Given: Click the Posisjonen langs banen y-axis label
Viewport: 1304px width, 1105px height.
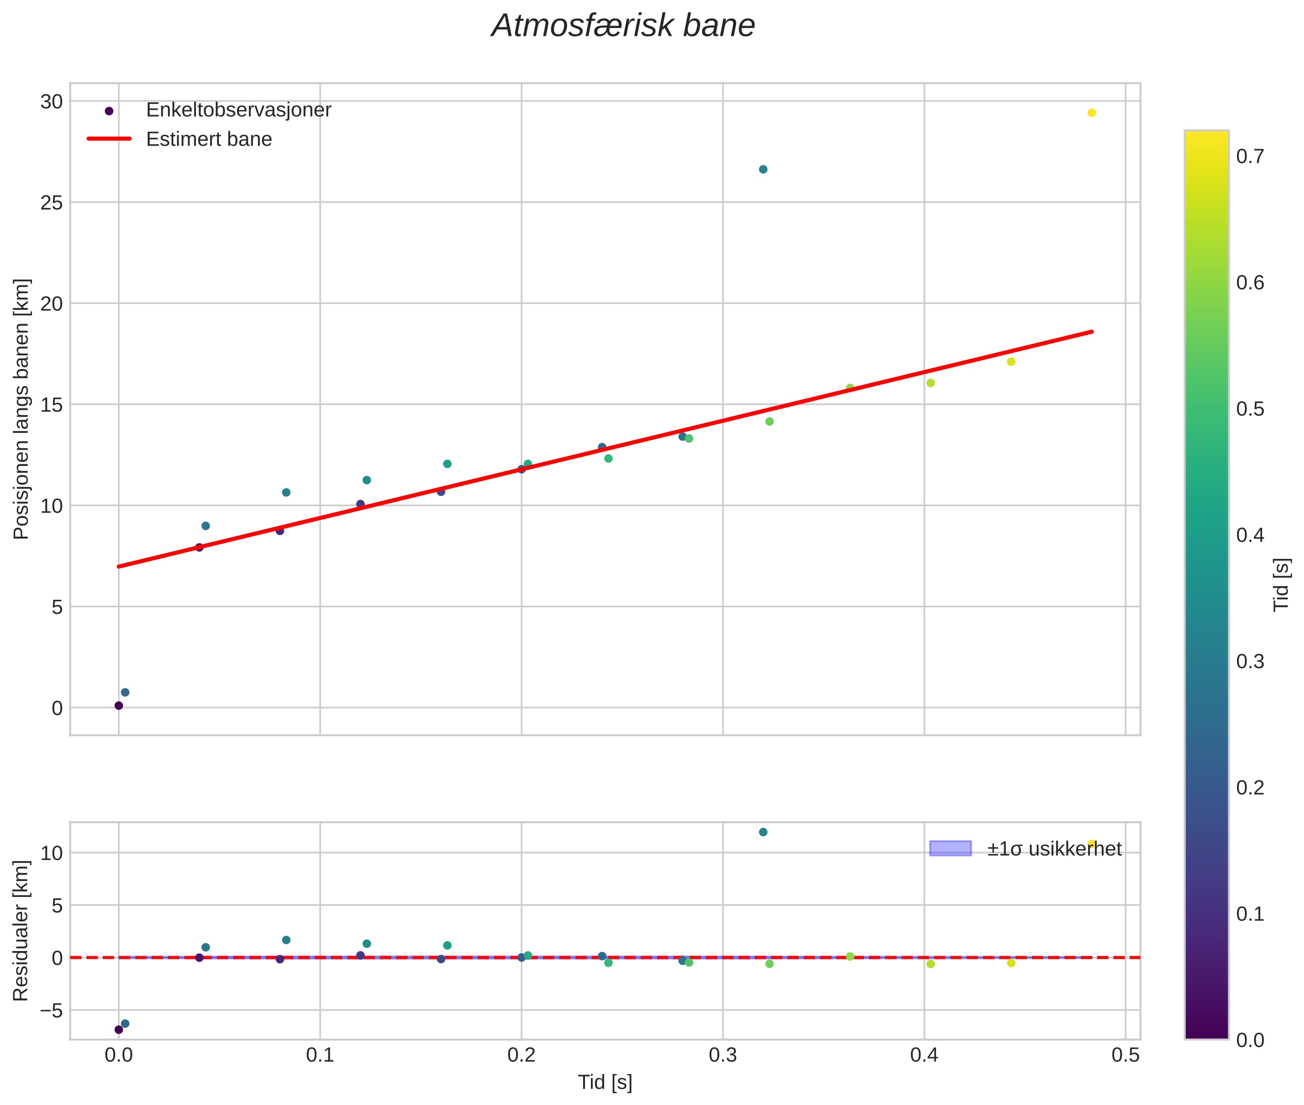Looking at the screenshot, I should pos(21,409).
